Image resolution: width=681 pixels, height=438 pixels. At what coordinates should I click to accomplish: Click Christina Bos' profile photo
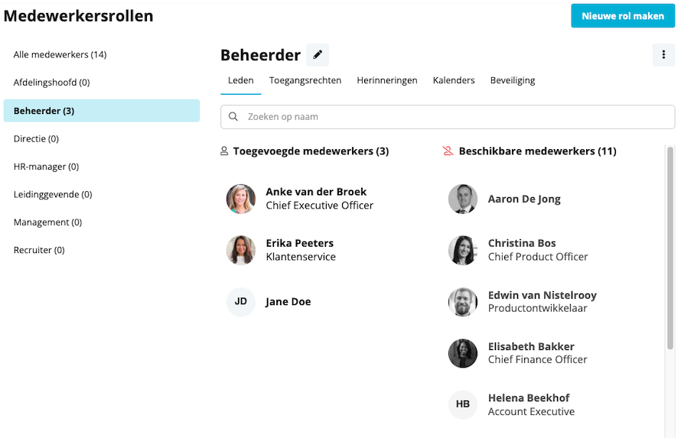tap(463, 250)
